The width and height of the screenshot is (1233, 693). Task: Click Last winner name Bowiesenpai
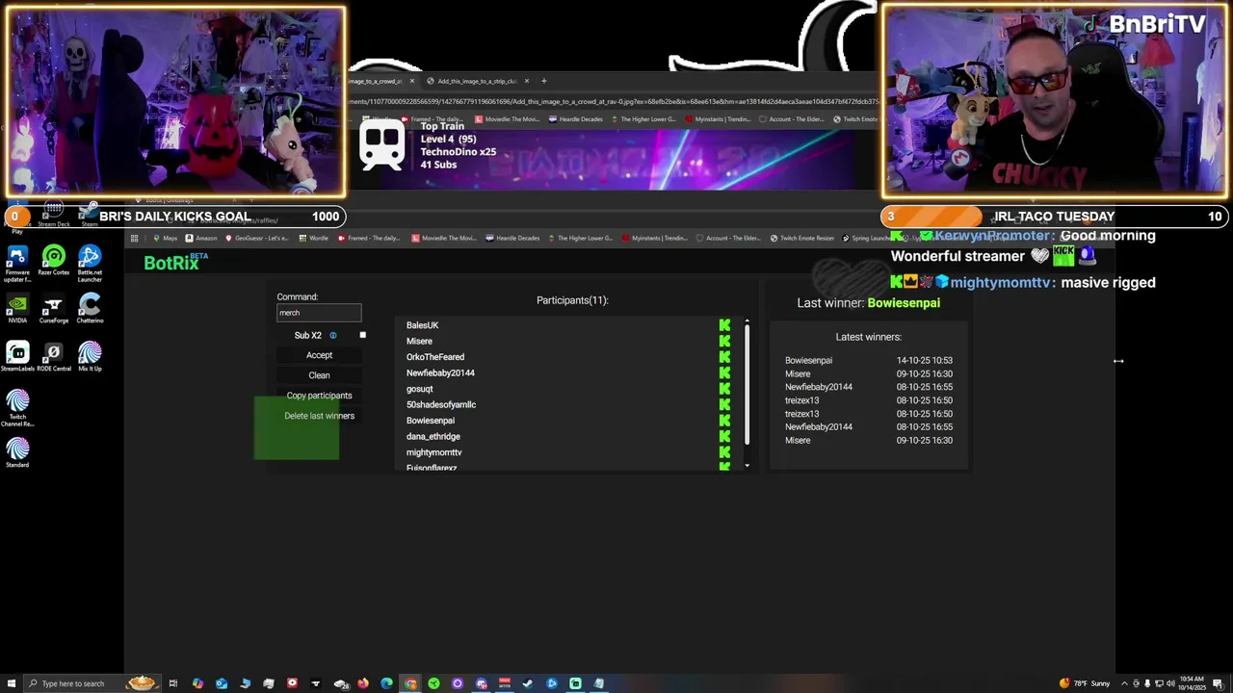(904, 303)
